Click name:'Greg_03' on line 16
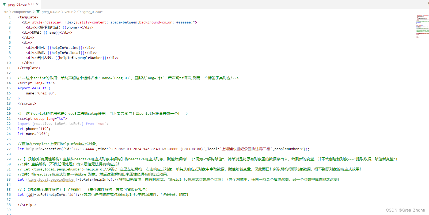This screenshot has height=215, width=429. click(41, 93)
